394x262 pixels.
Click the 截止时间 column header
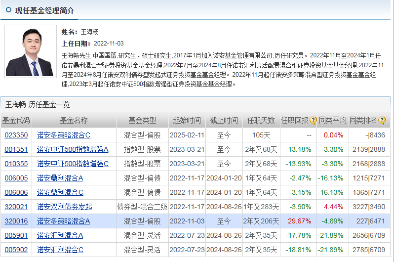pos(224,120)
